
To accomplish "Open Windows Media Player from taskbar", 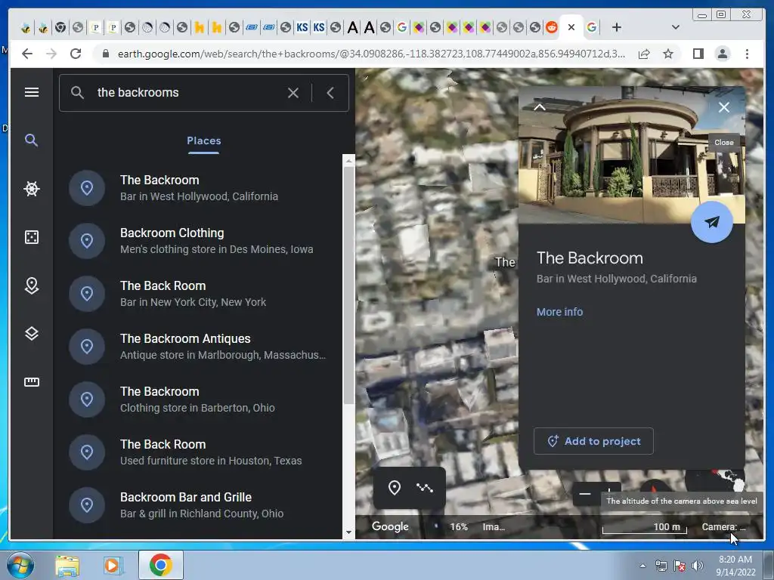I will [112, 565].
